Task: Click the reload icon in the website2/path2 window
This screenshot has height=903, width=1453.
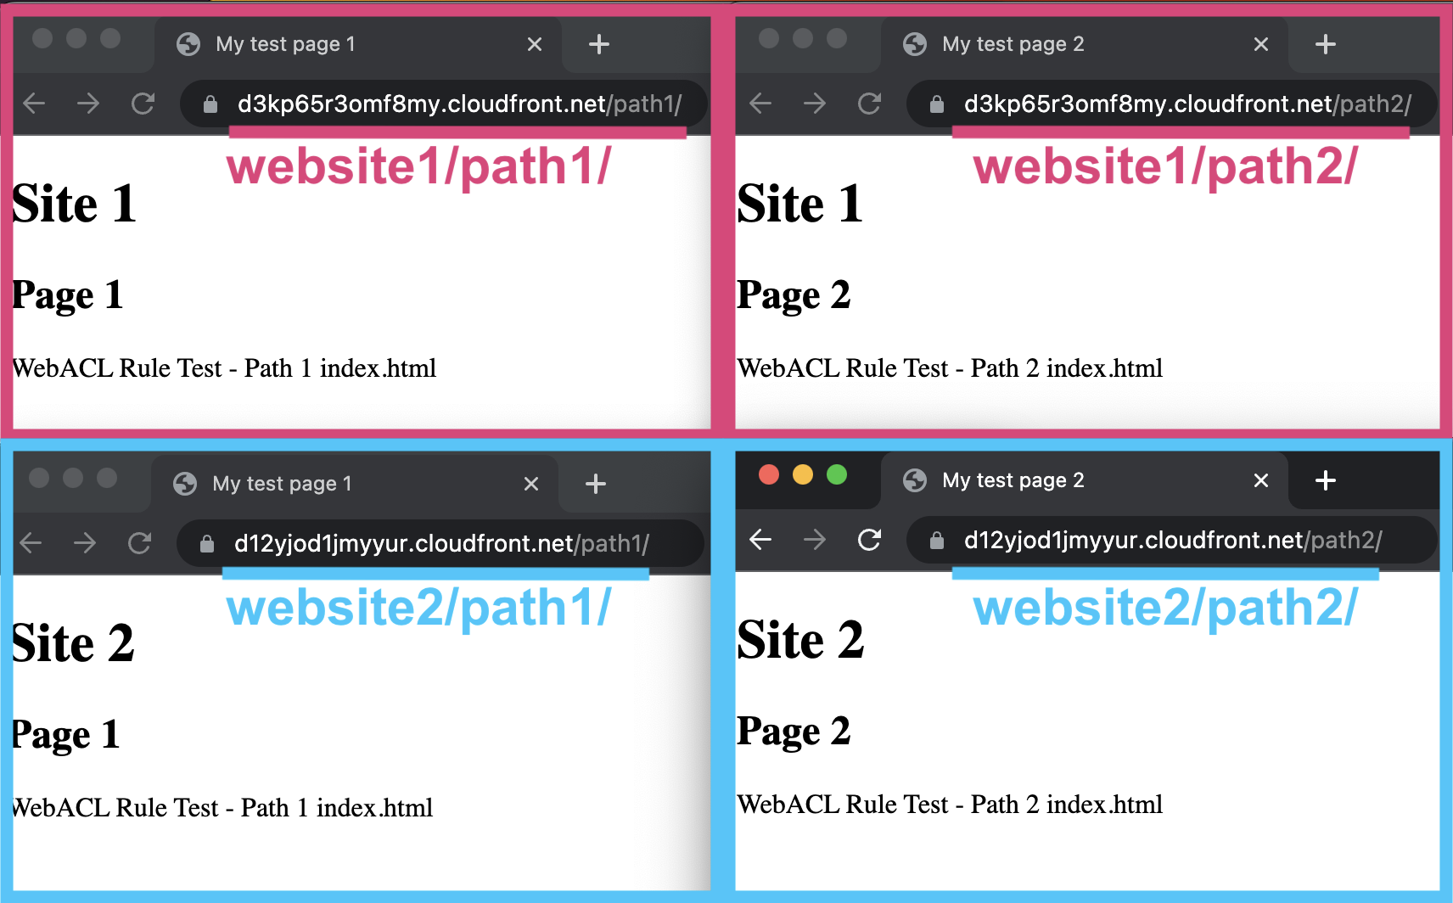Action: click(x=869, y=541)
